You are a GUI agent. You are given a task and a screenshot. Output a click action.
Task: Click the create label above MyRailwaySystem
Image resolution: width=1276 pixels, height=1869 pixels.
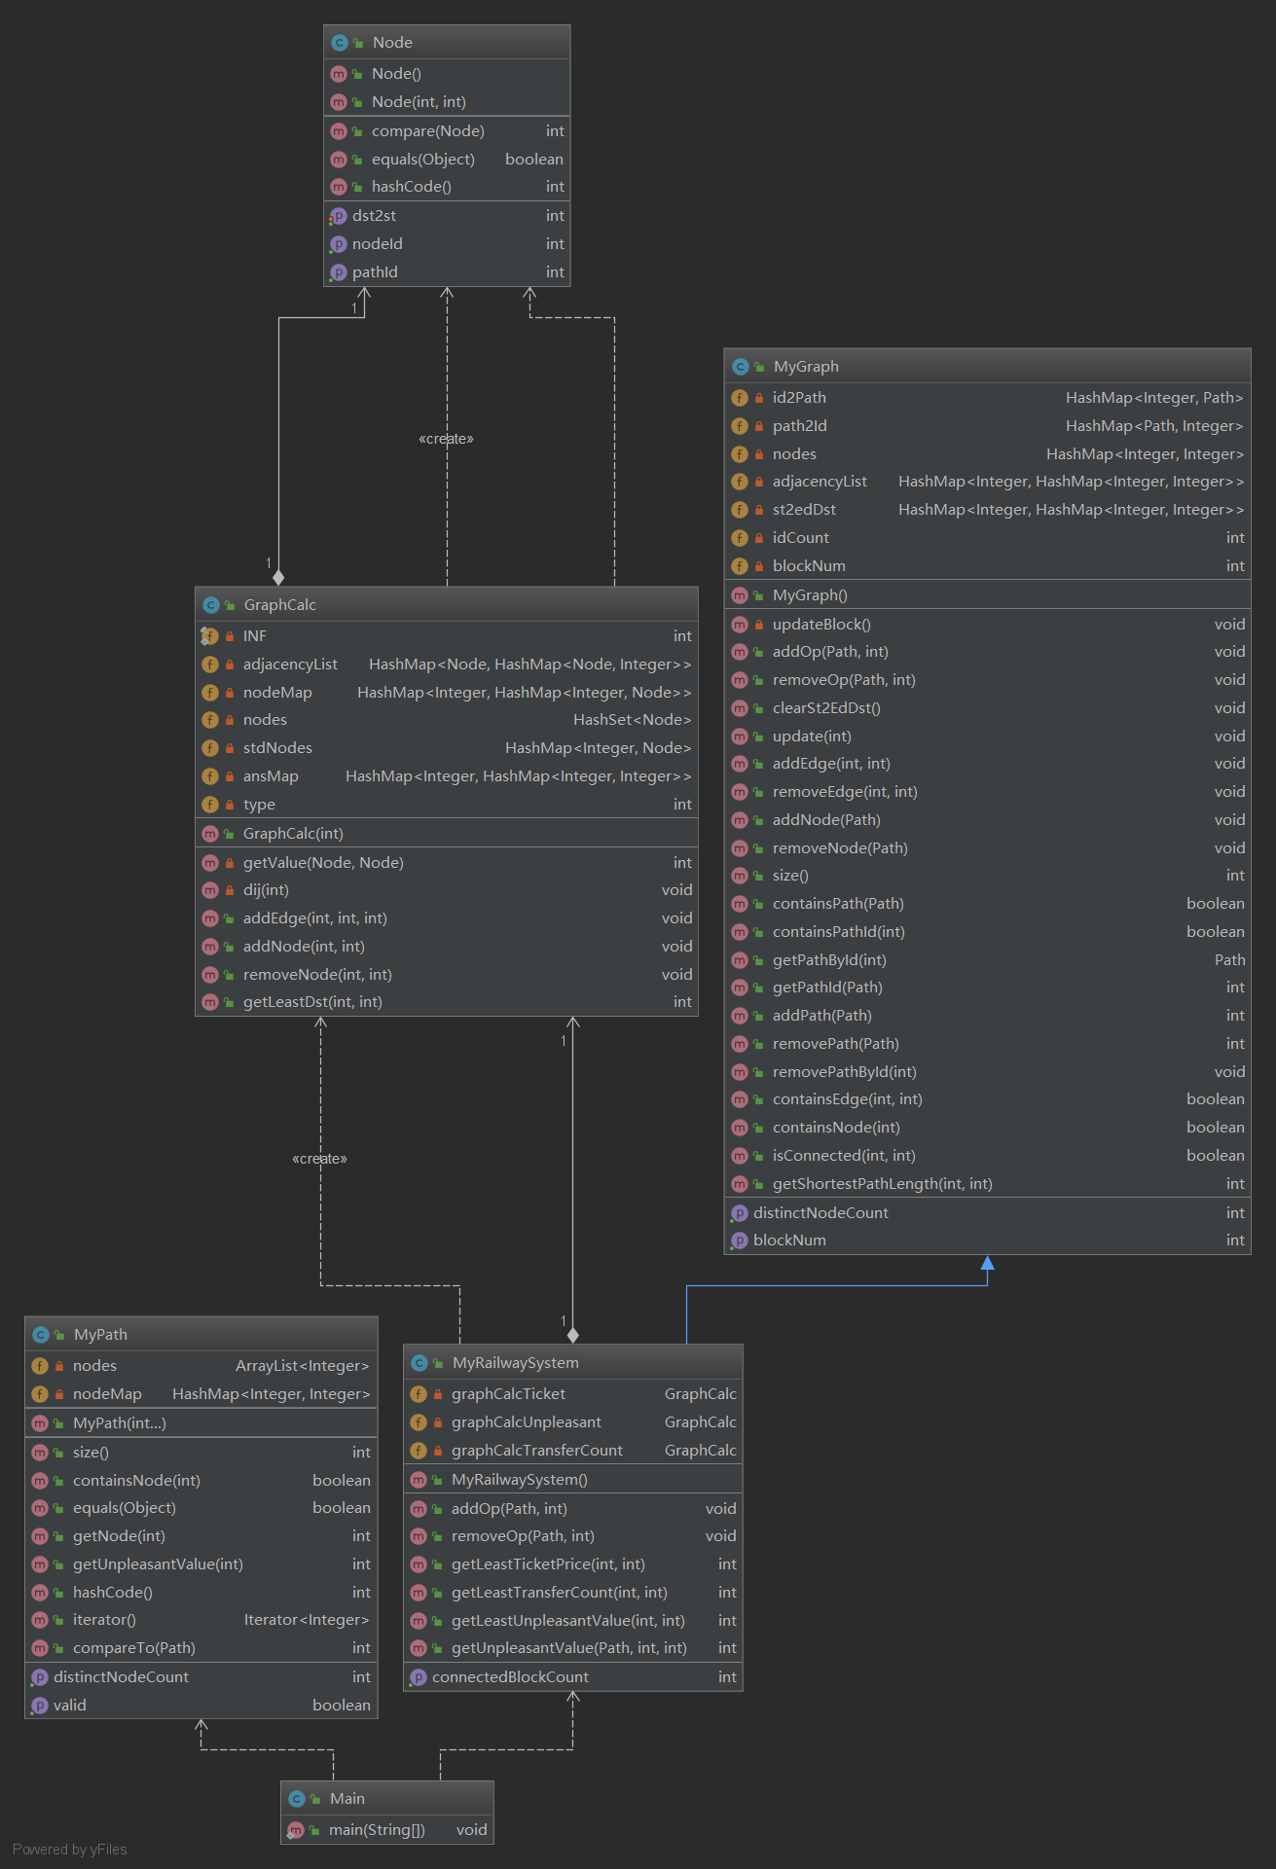pos(319,1159)
